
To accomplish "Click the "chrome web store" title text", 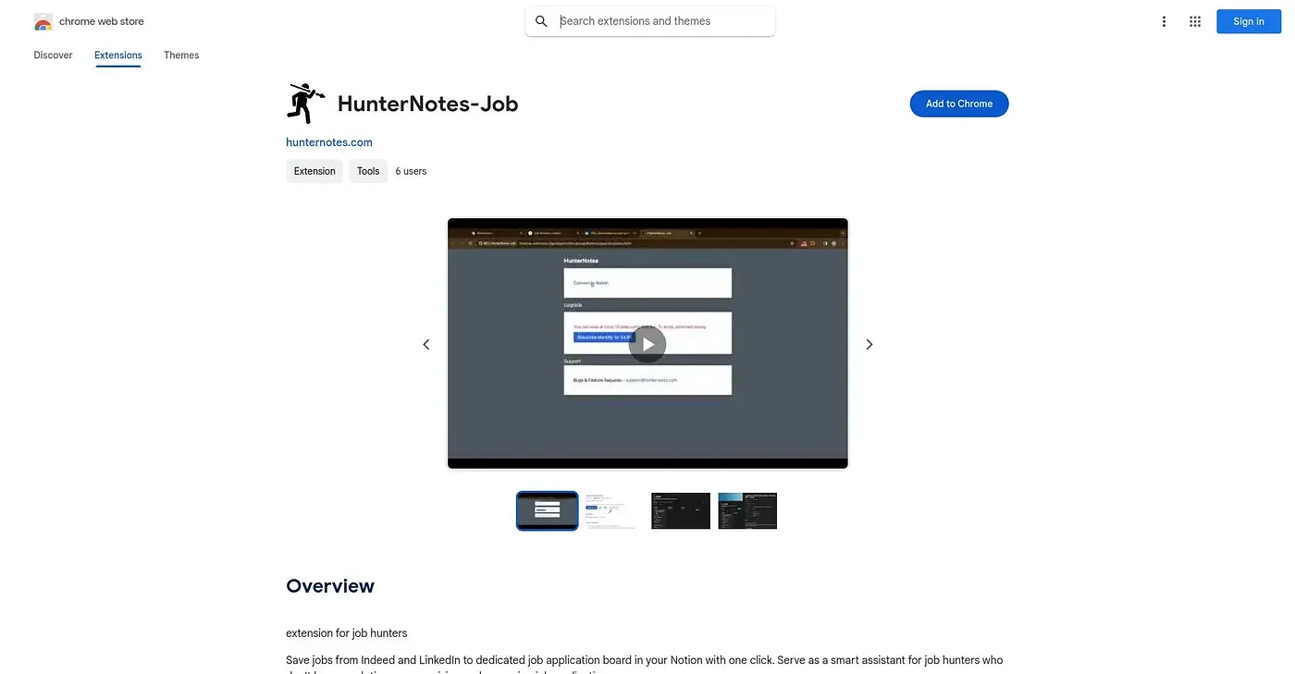I will [102, 21].
